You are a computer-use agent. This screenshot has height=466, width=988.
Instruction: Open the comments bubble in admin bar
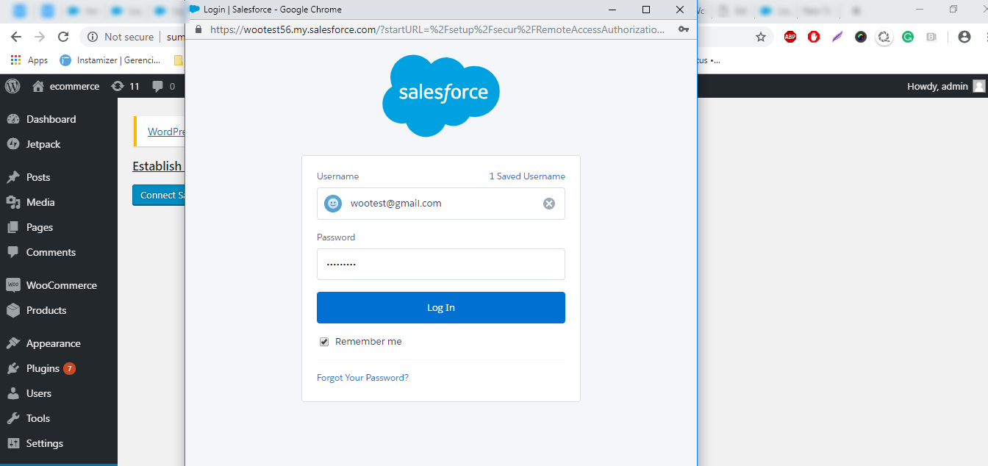163,86
